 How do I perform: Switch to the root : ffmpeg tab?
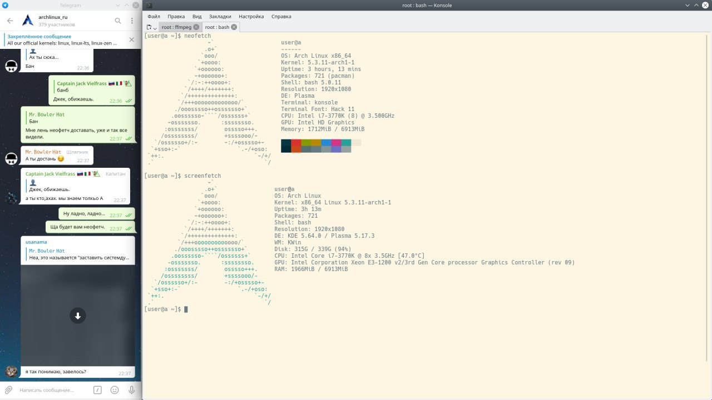(x=176, y=27)
